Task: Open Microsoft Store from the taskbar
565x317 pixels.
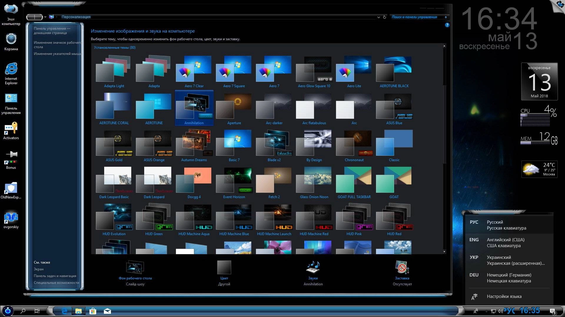Action: (x=93, y=311)
